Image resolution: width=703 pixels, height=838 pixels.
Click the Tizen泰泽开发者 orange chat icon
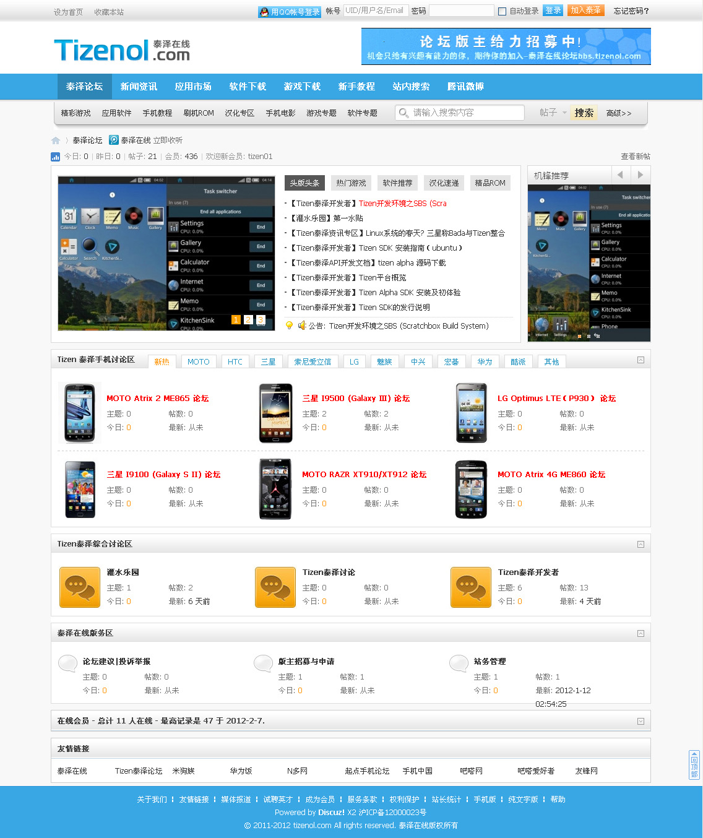click(x=471, y=587)
